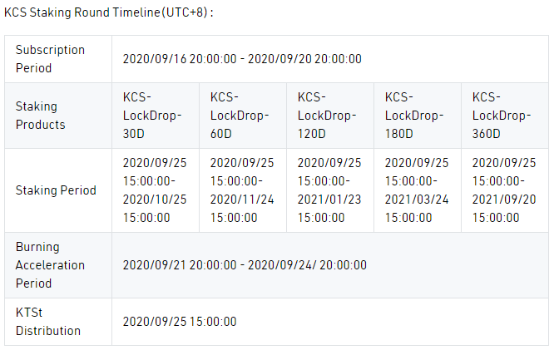Image resolution: width=554 pixels, height=350 pixels.
Task: Click staking period ending 2020/10/25
Action: (x=155, y=190)
